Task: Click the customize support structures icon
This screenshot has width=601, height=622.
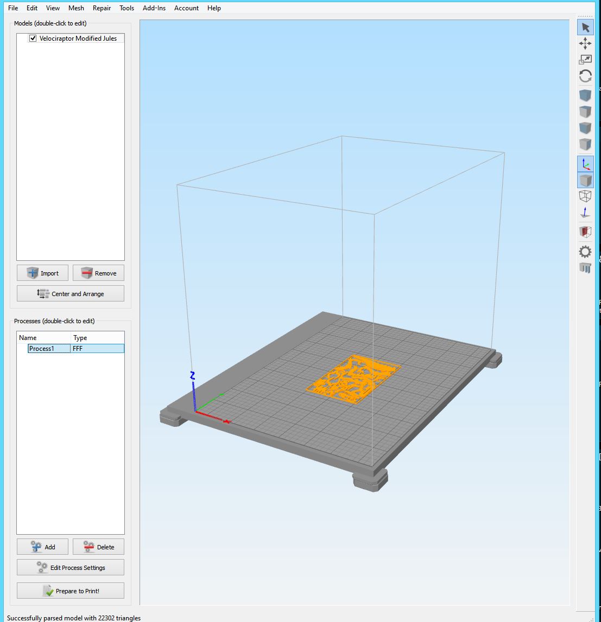Action: [585, 267]
